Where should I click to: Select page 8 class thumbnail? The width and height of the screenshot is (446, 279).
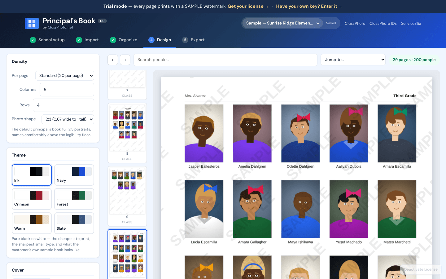pos(127,133)
